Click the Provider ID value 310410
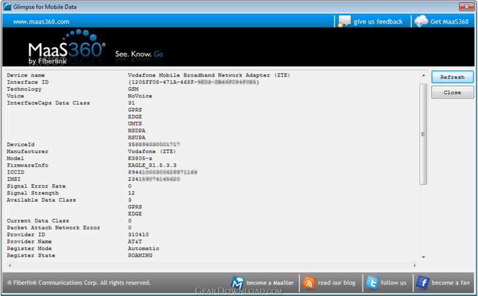478x296 pixels. [x=138, y=234]
